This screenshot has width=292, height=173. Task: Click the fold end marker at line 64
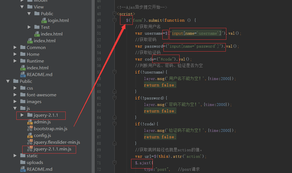[114, 117]
